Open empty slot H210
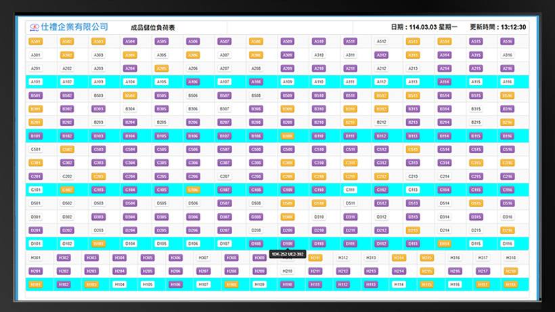 coord(287,271)
